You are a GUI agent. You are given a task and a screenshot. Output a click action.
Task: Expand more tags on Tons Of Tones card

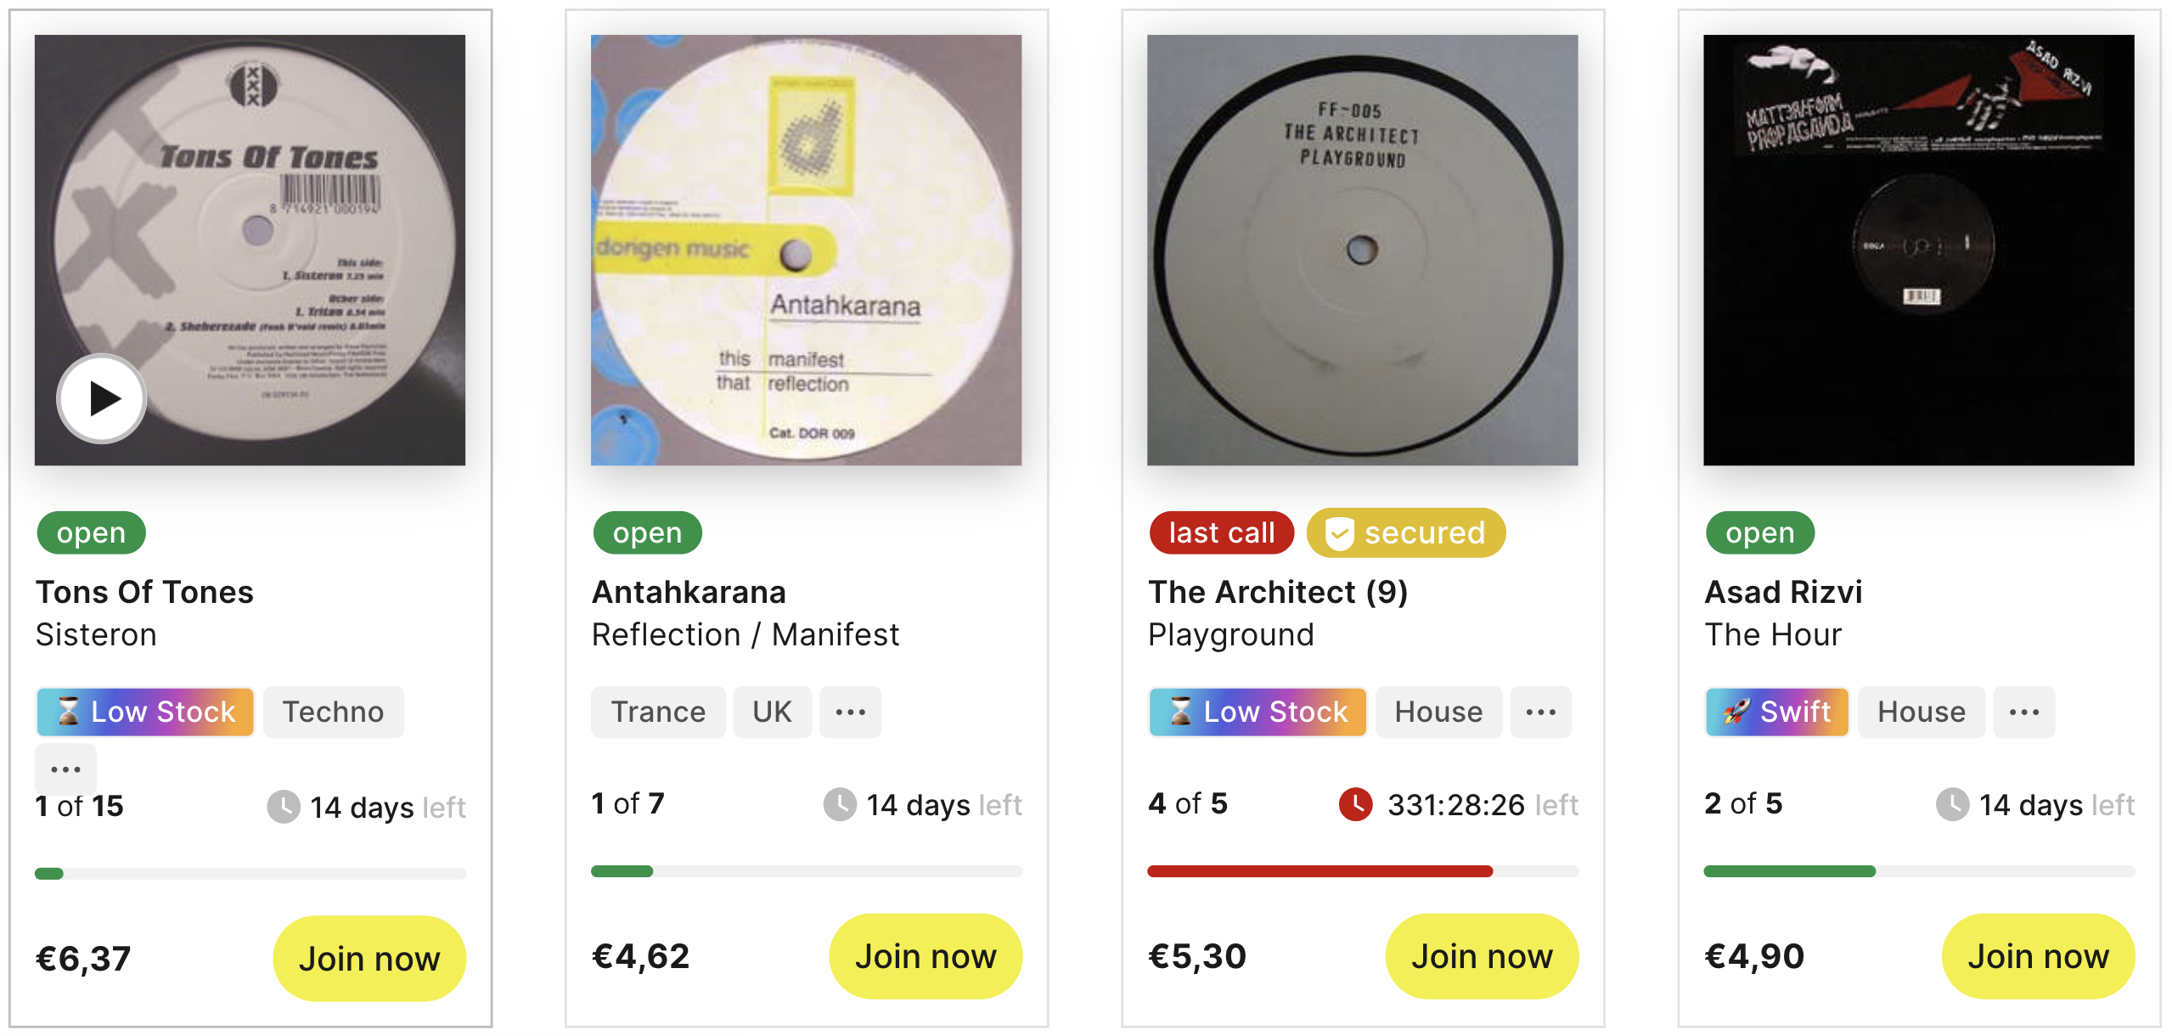coord(65,769)
